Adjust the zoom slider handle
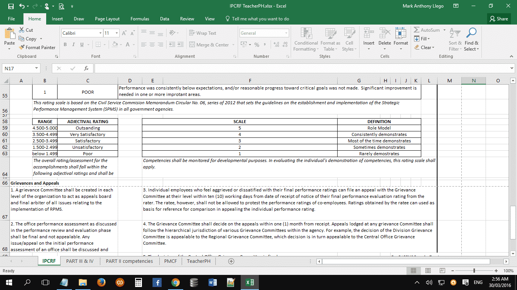This screenshot has height=290, width=517. pos(474,271)
